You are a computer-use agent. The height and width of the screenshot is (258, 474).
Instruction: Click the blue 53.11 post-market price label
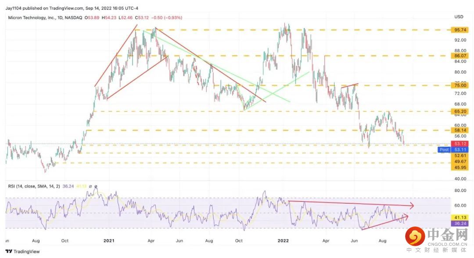click(x=460, y=150)
